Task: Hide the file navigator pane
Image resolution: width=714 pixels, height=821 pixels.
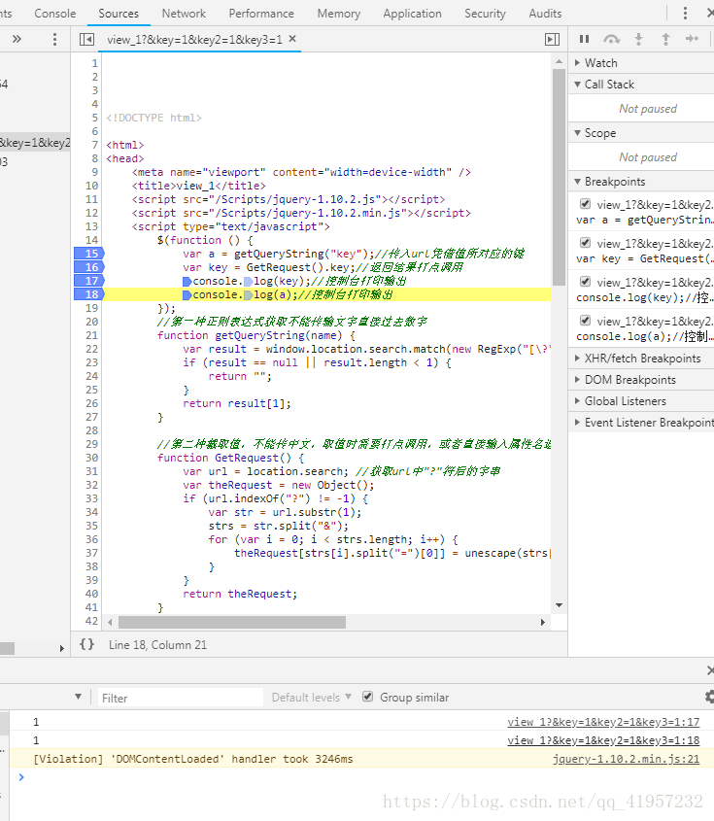Action: pos(86,39)
